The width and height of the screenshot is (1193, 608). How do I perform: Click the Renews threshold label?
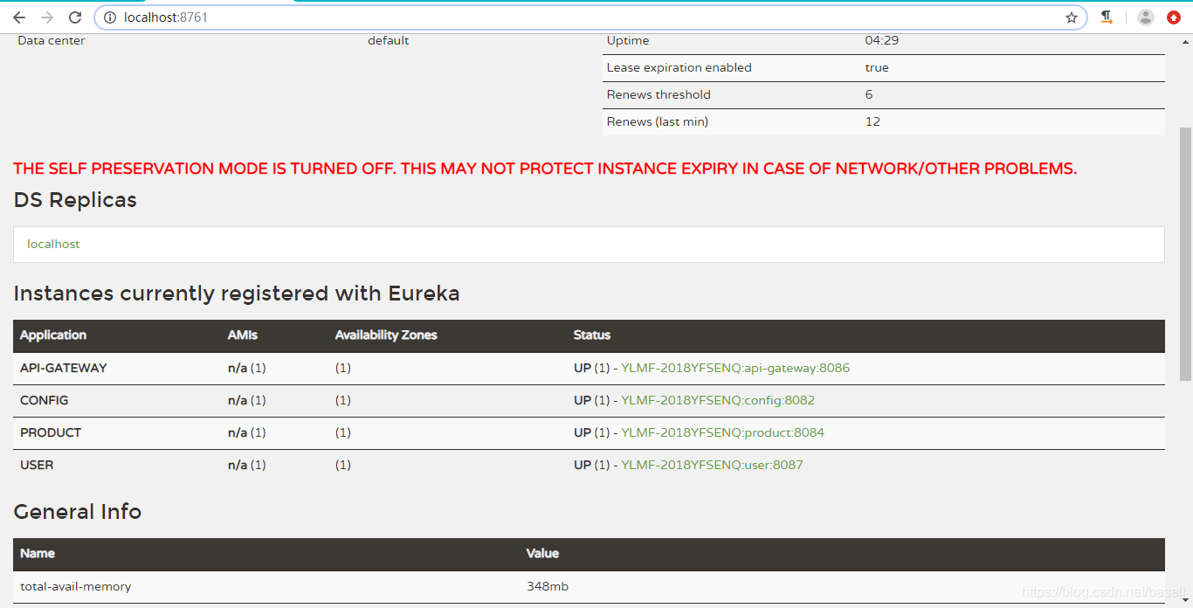[659, 94]
